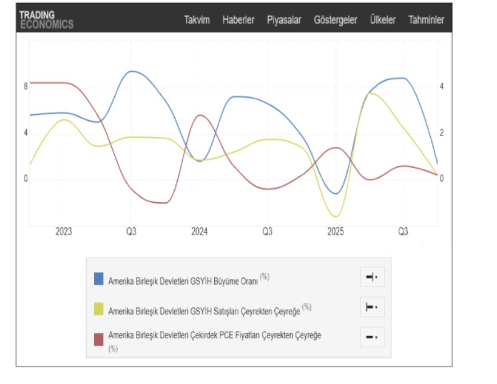The height and width of the screenshot is (384, 497).
Task: Select Göstergeler in the top navigation
Action: [335, 20]
